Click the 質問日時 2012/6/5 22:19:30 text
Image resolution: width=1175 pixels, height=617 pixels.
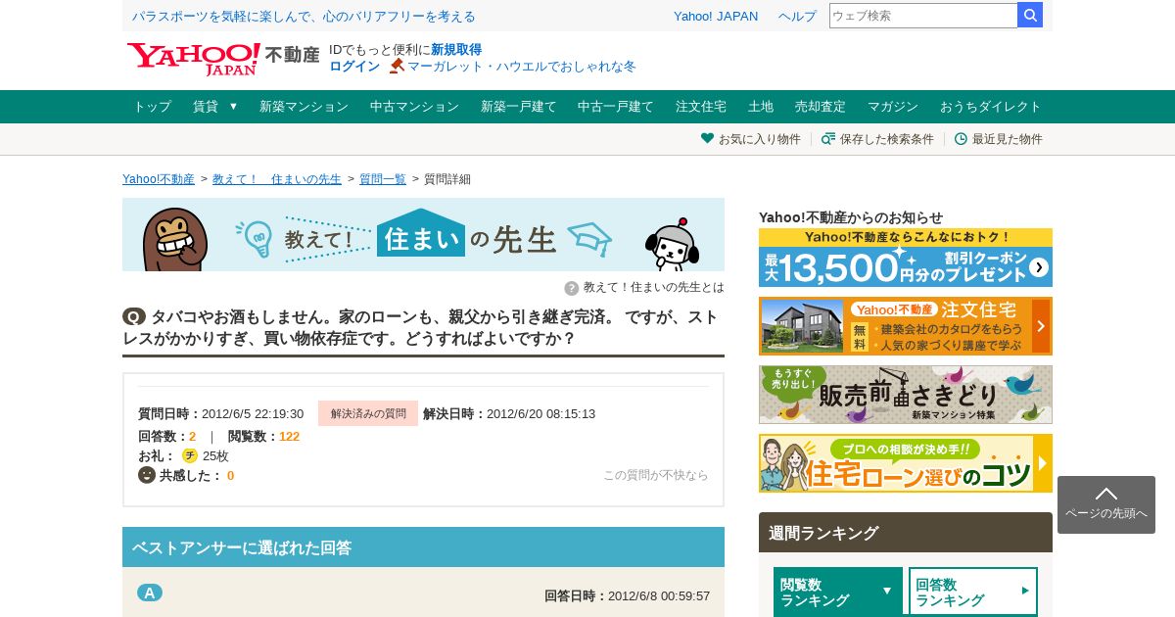click(x=221, y=413)
